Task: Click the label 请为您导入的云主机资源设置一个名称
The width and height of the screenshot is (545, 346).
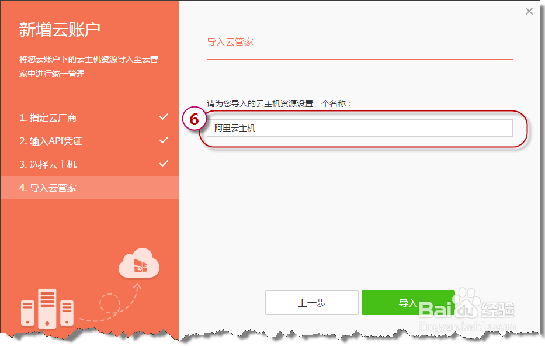Action: [x=279, y=103]
